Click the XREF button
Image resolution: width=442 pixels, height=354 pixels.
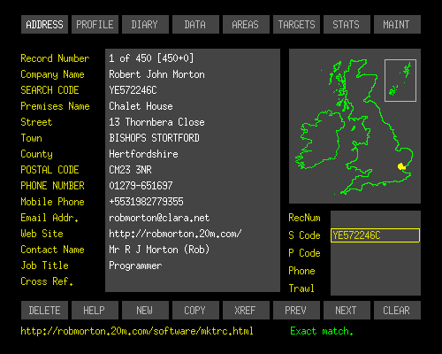pos(246,310)
